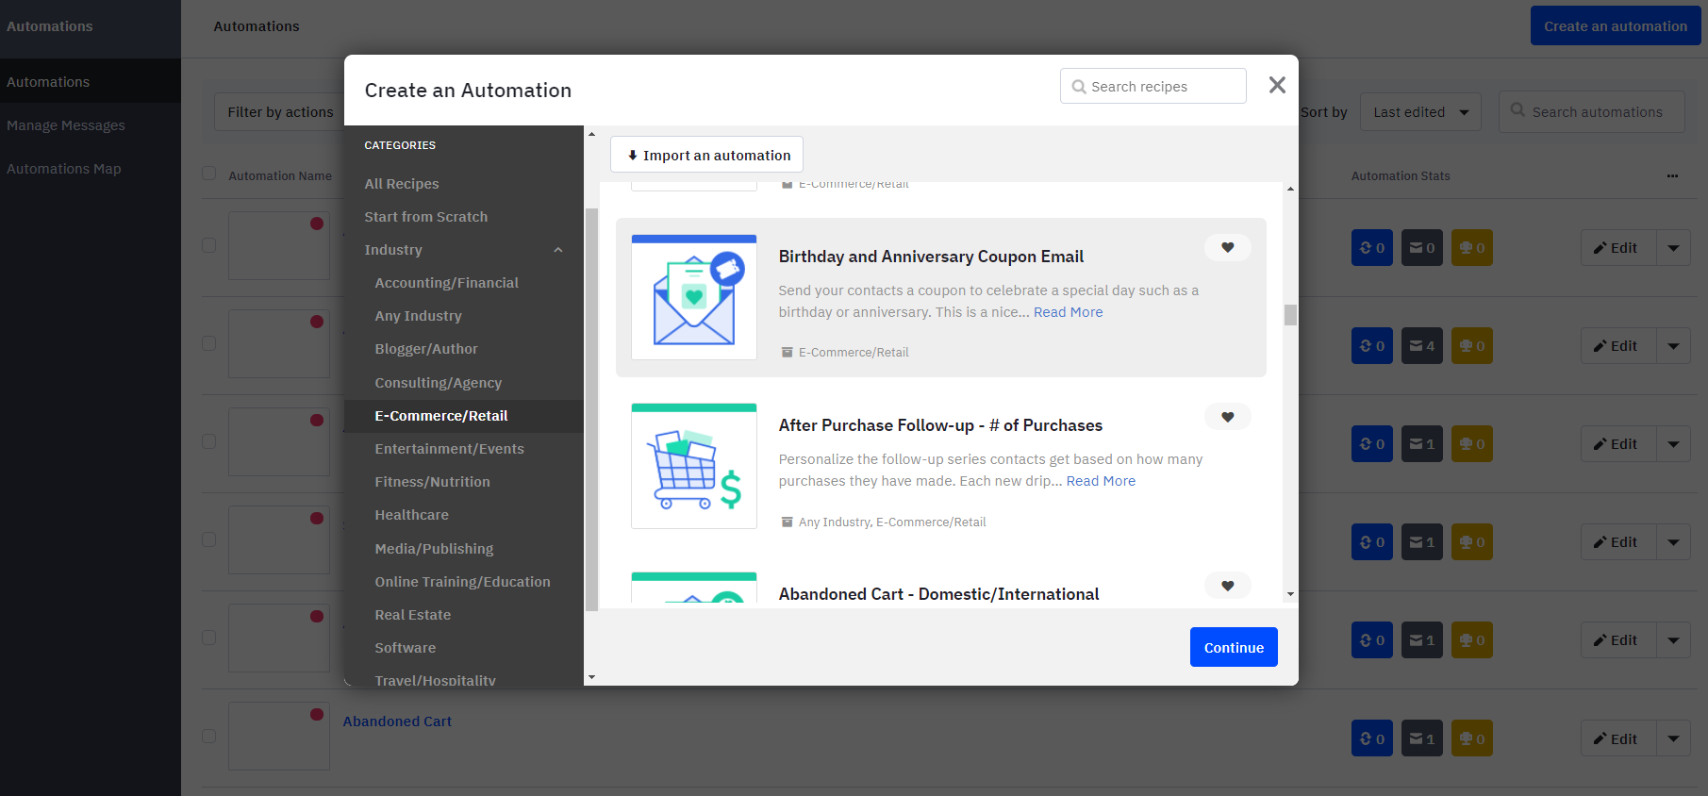The image size is (1708, 796).
Task: Click the Continue button
Action: tap(1234, 647)
